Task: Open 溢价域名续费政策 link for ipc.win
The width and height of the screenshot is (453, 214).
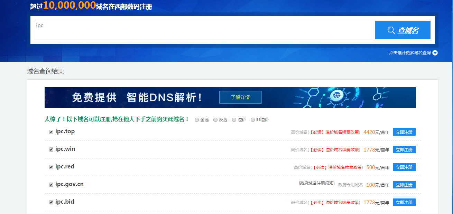Action: 334,150
